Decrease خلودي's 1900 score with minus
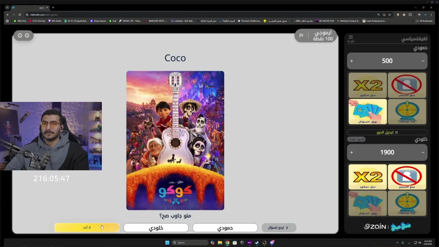 423,152
